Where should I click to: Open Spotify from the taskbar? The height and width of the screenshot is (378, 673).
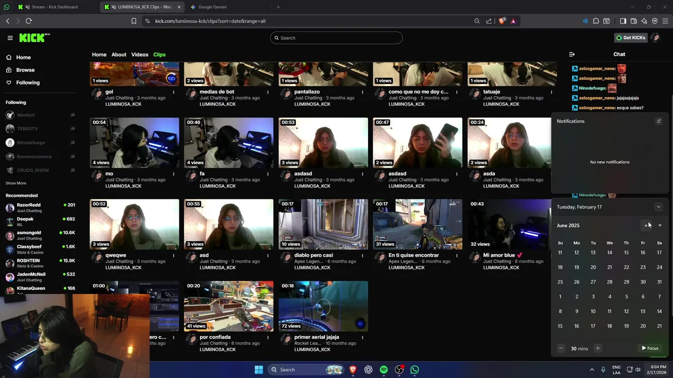click(x=384, y=370)
